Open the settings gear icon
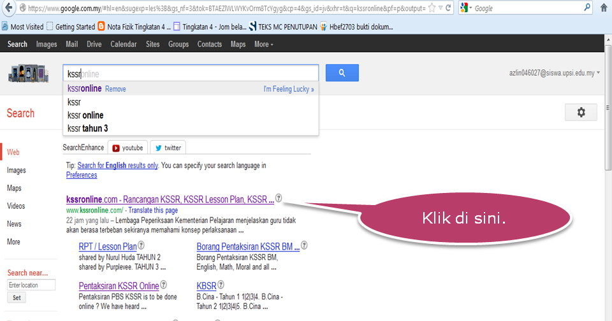 581,112
